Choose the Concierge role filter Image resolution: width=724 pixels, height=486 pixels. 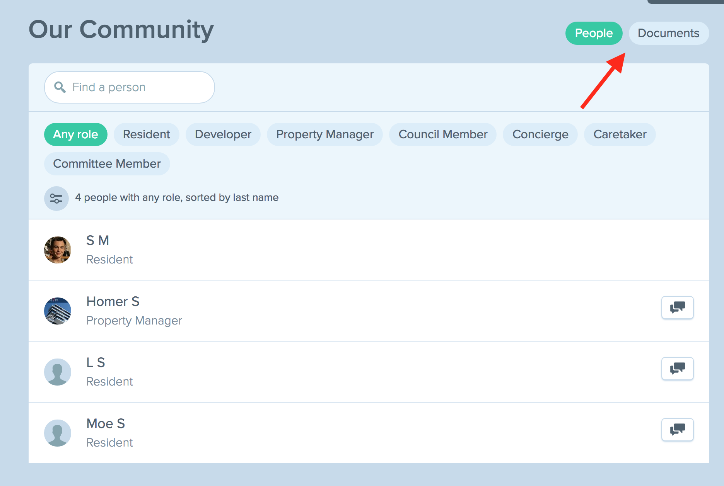click(x=540, y=134)
